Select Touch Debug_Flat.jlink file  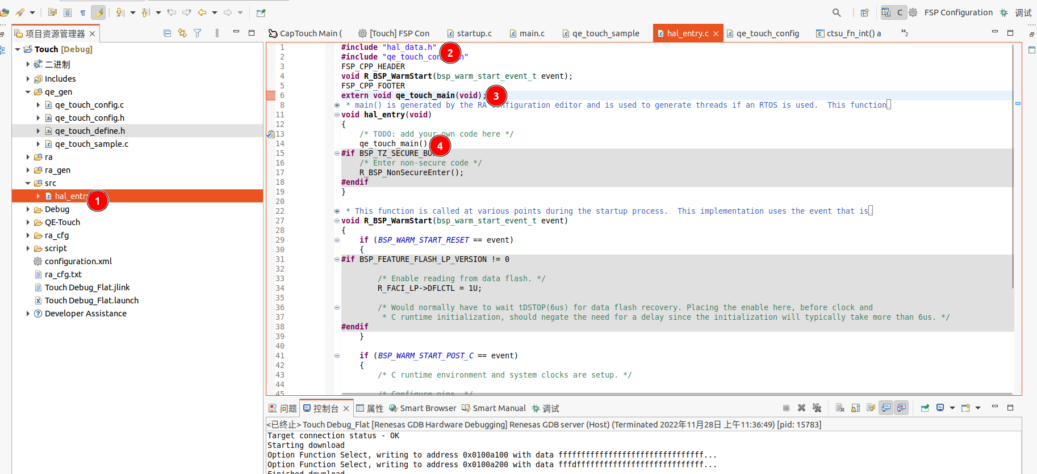(x=87, y=287)
